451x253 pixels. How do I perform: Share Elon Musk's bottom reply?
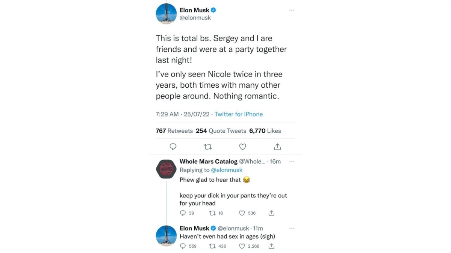(x=271, y=246)
